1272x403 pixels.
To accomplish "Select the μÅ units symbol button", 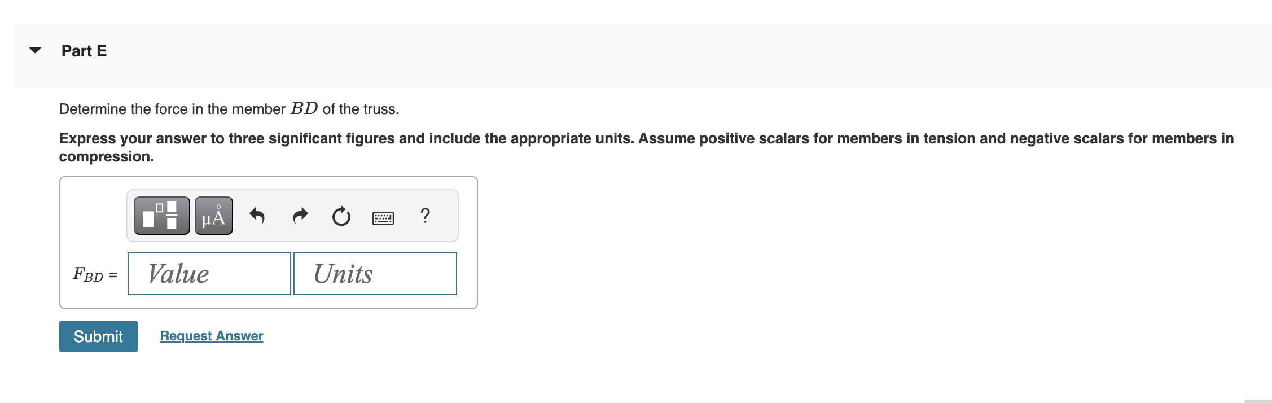I will [213, 215].
